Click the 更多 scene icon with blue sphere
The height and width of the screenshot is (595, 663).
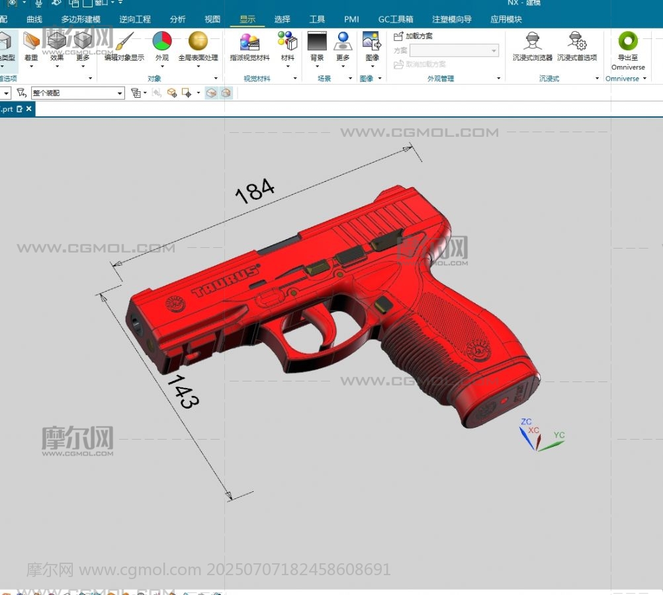pos(343,41)
